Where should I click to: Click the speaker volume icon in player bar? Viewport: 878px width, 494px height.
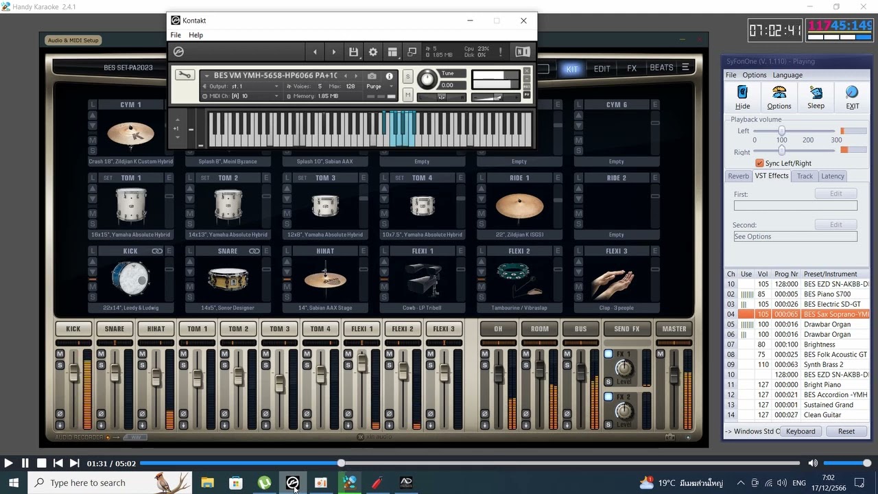pos(813,463)
